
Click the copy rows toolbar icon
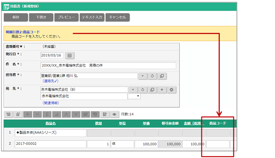click(x=86, y=114)
